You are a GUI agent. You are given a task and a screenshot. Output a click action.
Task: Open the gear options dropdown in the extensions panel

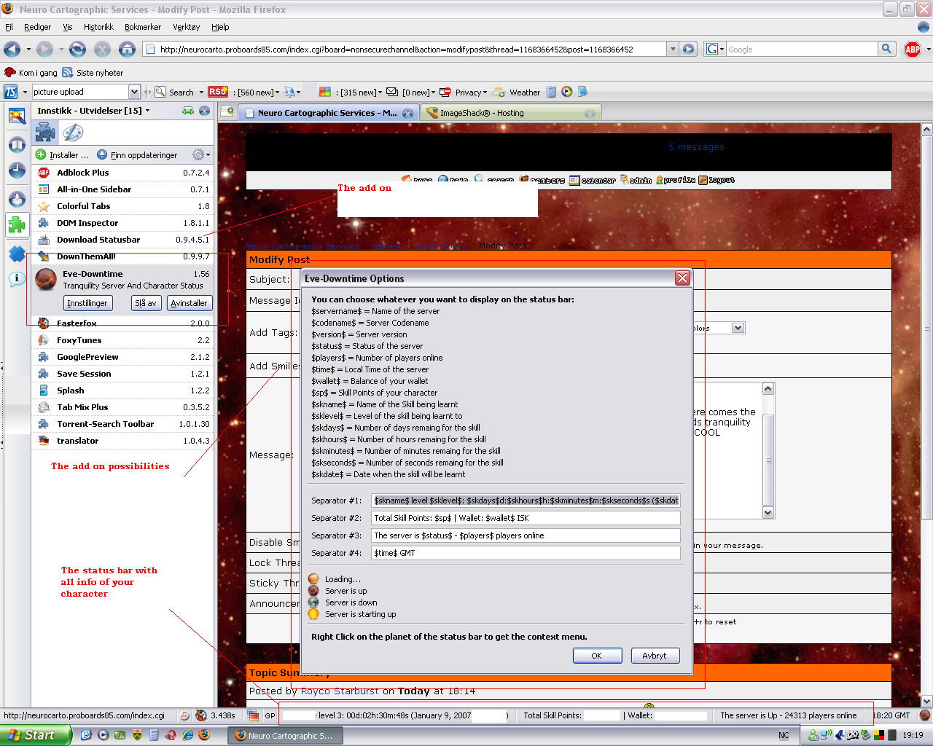point(201,155)
